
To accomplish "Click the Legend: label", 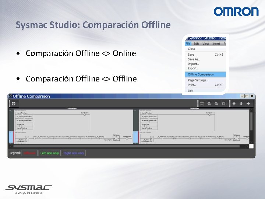I will tap(15, 153).
